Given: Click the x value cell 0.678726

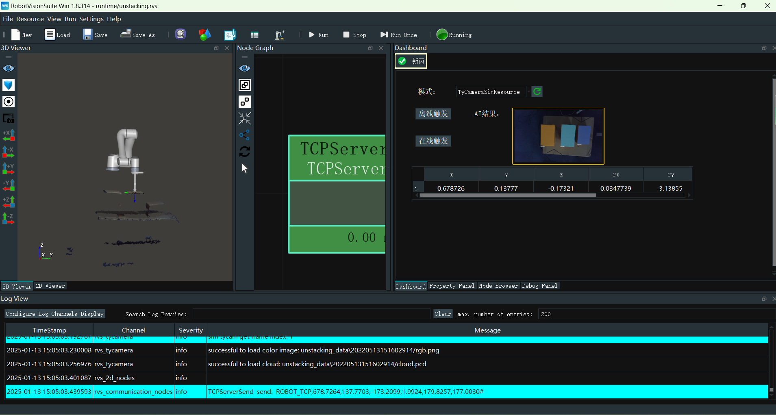Looking at the screenshot, I should [x=451, y=188].
